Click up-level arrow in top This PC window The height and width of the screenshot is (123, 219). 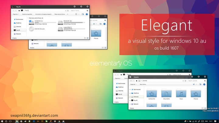19,11
